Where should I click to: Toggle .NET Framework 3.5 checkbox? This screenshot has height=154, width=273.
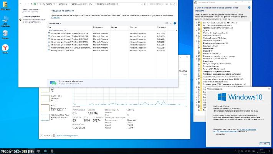pos(199,23)
